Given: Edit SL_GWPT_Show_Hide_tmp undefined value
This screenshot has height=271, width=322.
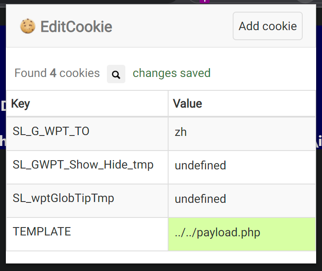Looking at the screenshot, I should [242, 167].
